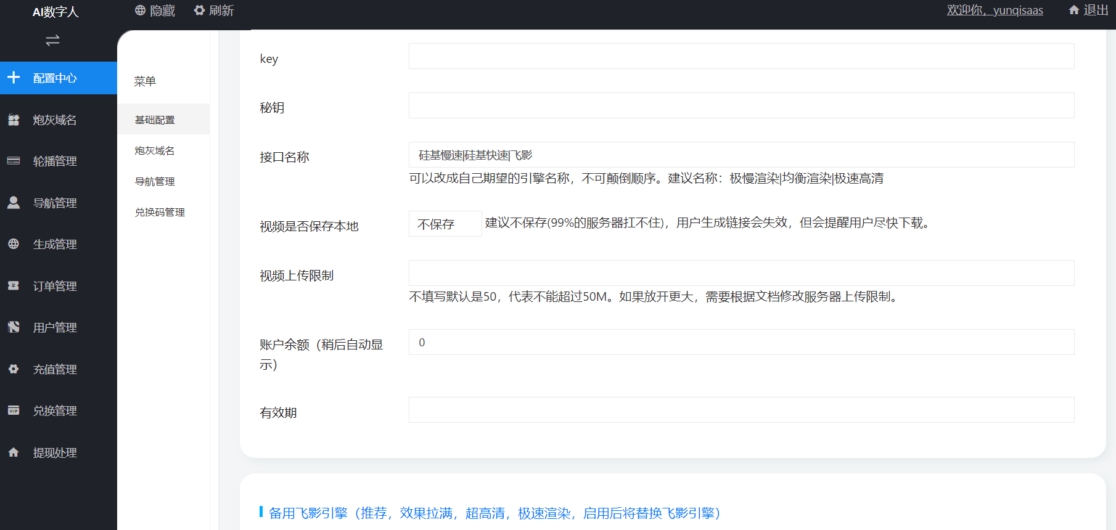Focus the 视频上传限制 input field
Viewport: 1116px width, 530px height.
click(x=741, y=273)
